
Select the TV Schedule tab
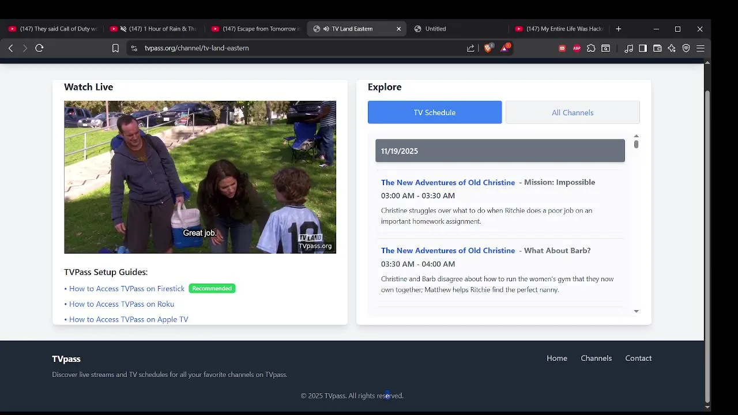tap(435, 112)
